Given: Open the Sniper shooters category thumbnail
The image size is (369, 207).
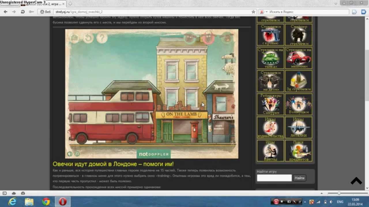Looking at the screenshot, I should pos(299,34).
